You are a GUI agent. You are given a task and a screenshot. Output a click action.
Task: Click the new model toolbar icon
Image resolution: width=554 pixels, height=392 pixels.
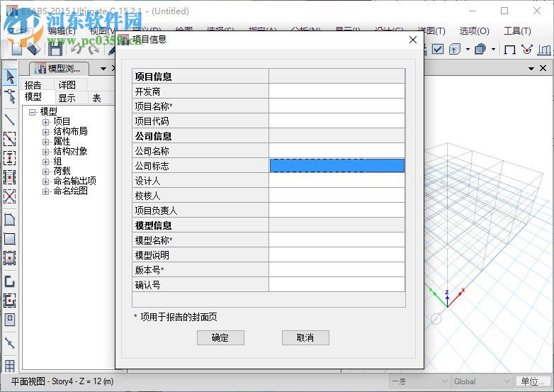coord(17,49)
